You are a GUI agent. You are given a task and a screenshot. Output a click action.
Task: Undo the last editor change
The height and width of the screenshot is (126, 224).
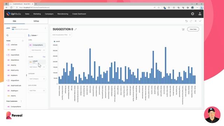(187, 21)
